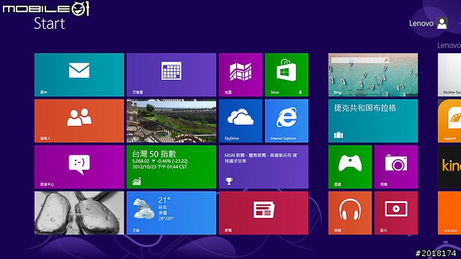
Task: Open the MSN Sports news tile
Action: [264, 167]
